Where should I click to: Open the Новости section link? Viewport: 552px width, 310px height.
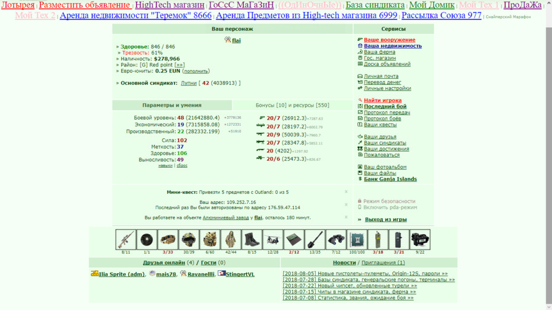point(344,263)
